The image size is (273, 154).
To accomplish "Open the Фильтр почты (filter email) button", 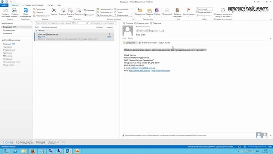I will pos(203,16).
